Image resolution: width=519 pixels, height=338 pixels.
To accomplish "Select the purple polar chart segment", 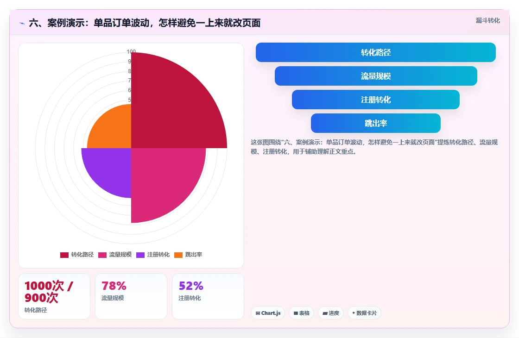I will click(x=111, y=169).
